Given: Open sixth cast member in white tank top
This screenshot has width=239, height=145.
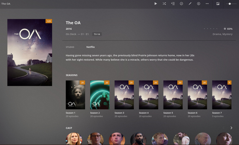Looking at the screenshot, I should tap(181, 139).
